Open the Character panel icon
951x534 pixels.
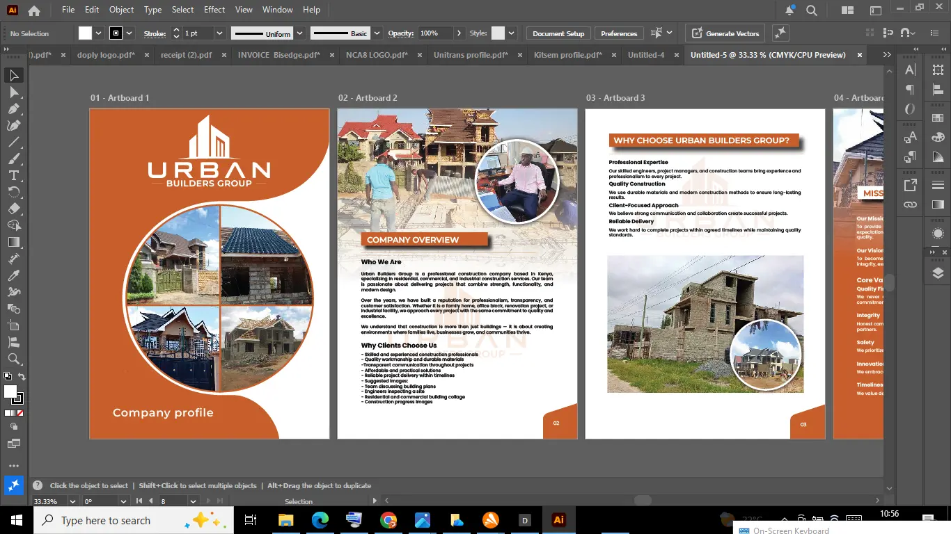coord(910,70)
